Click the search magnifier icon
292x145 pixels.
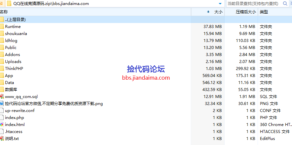coord(285,4)
